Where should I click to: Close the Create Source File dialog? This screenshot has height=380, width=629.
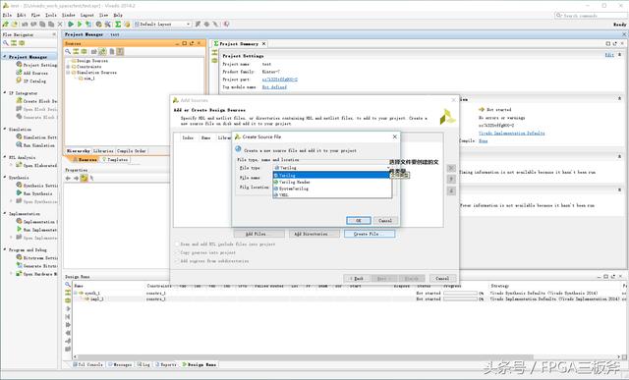(x=395, y=136)
